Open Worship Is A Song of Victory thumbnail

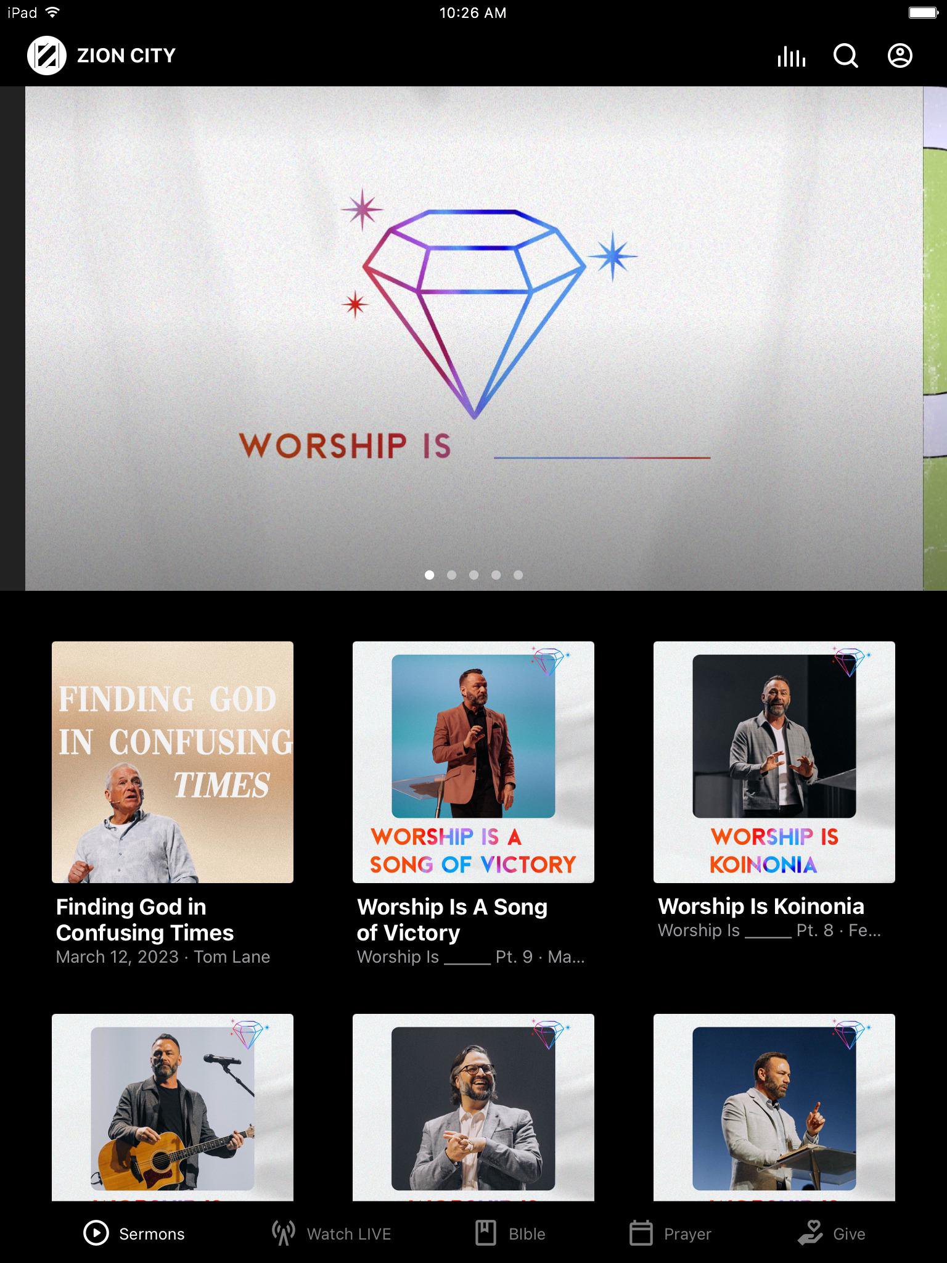[x=473, y=762]
